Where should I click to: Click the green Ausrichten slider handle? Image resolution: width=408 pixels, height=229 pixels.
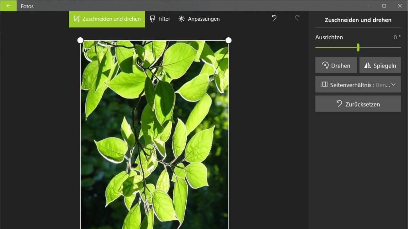358,47
